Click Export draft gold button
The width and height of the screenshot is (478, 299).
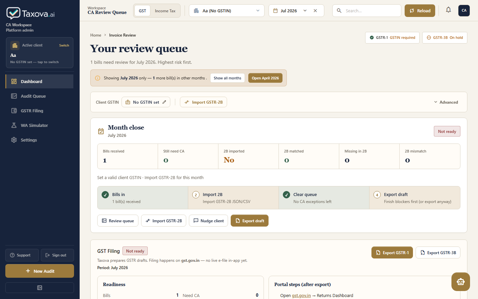click(250, 221)
